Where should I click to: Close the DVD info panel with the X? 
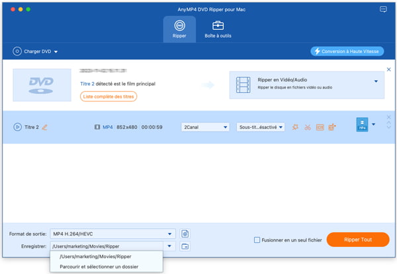coord(388,69)
